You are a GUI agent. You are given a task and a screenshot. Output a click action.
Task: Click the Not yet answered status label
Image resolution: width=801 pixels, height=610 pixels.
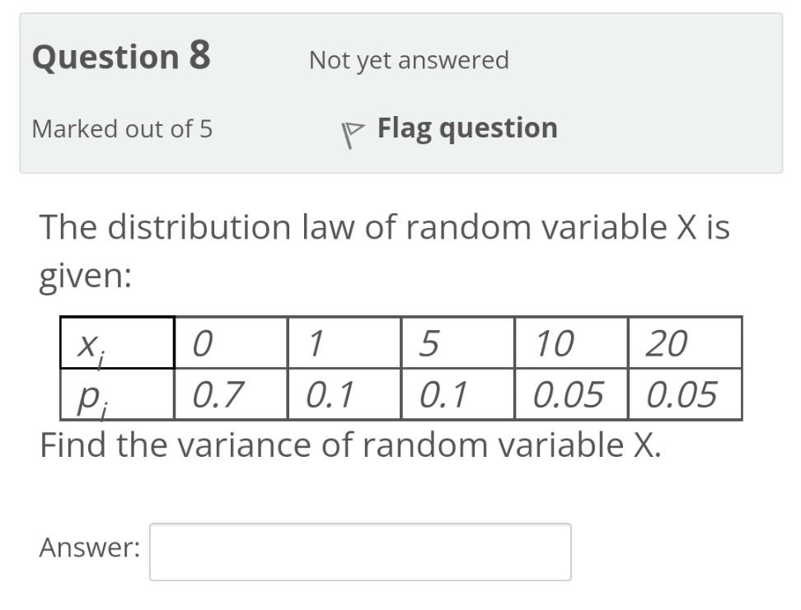(x=408, y=59)
